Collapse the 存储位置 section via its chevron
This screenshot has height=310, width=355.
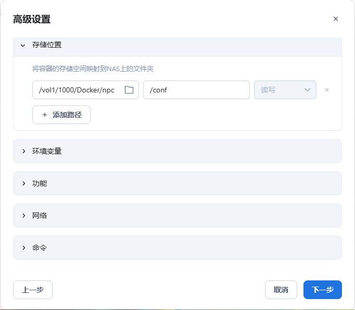point(23,45)
